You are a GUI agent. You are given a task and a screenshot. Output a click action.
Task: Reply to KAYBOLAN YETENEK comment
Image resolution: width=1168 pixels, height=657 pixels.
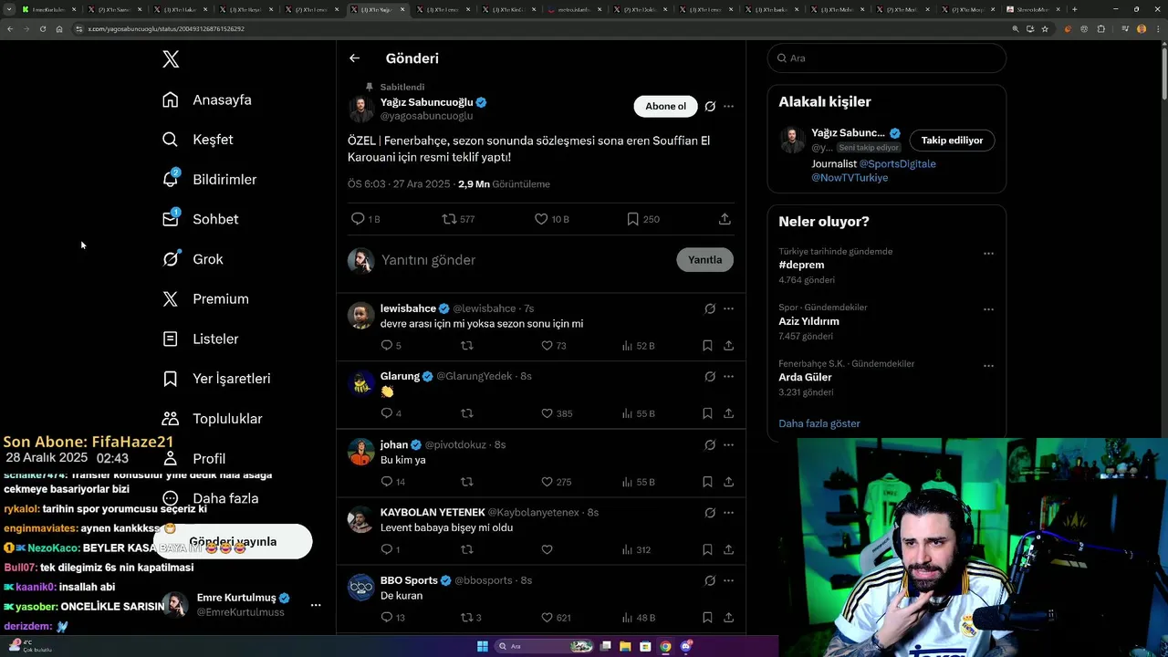(390, 549)
